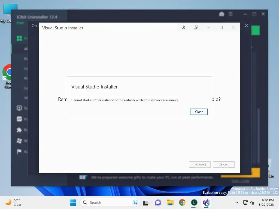Click the disabled Uninstall button

pyautogui.click(x=200, y=165)
